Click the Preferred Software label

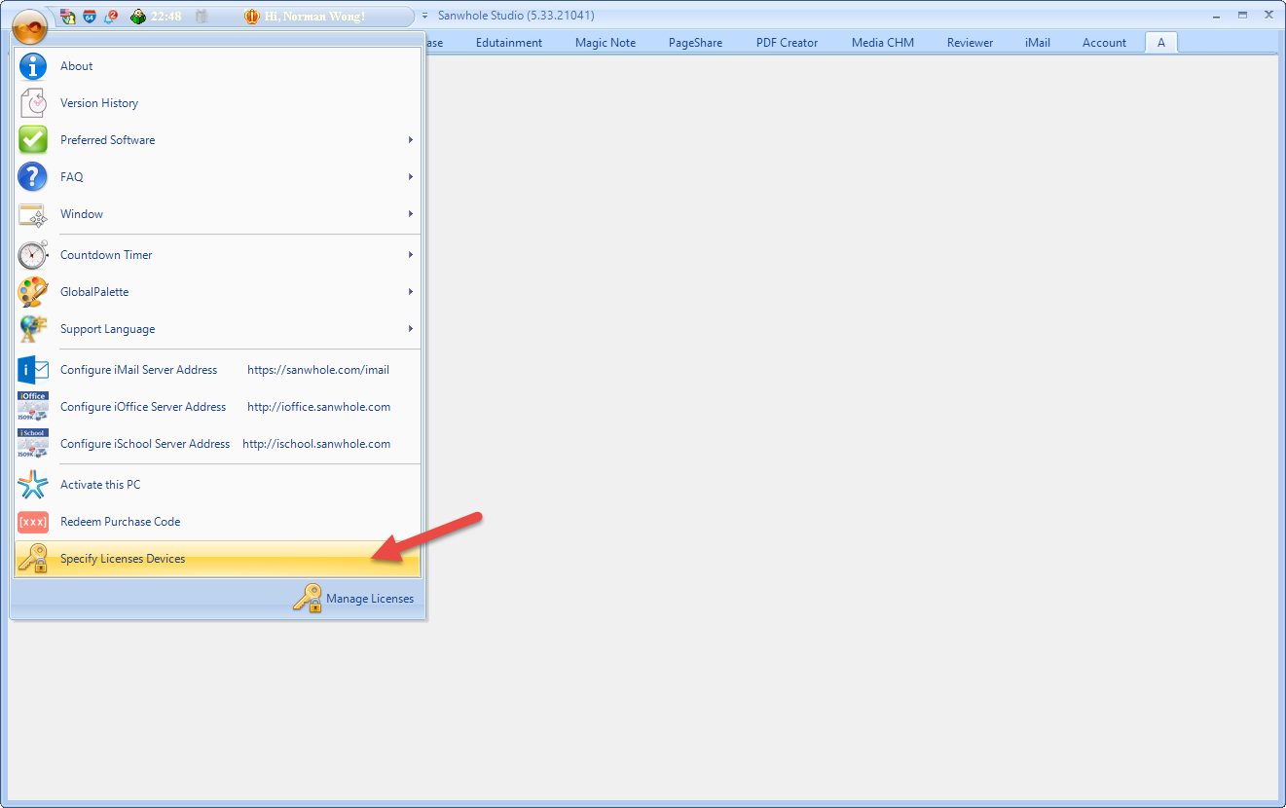click(x=107, y=140)
